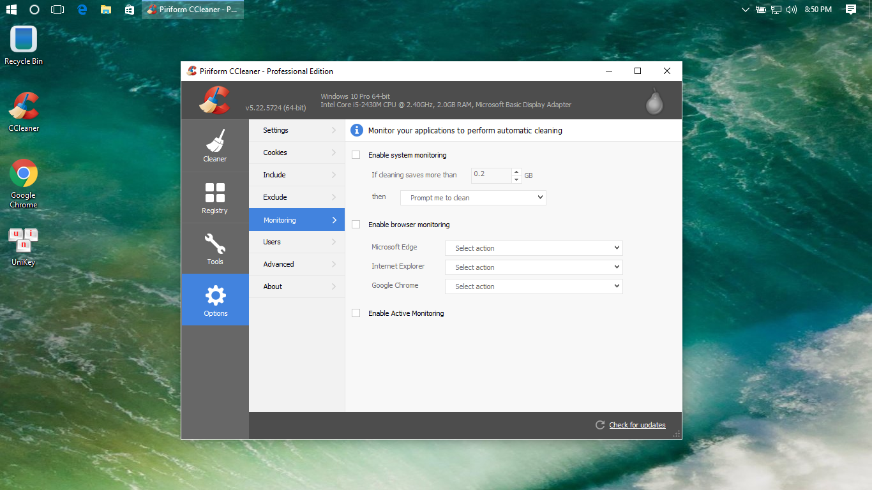Click the CCleaner logo in the header
This screenshot has height=490, width=872.
click(x=214, y=100)
